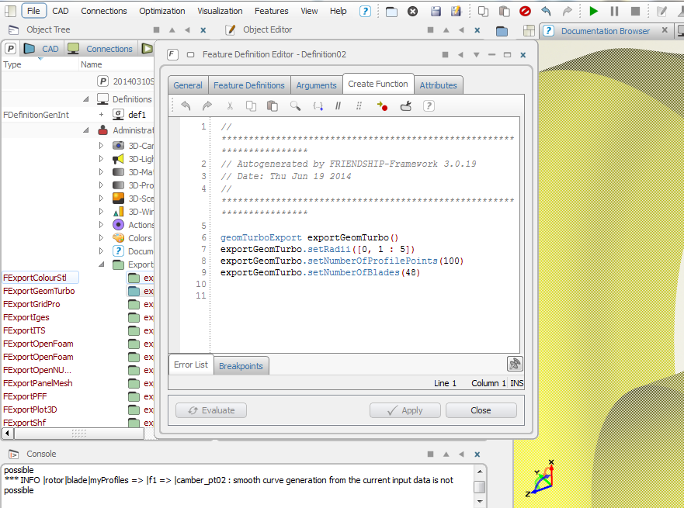Select the FExportIges item in the list
Viewport: 684px width, 508px height.
pyautogui.click(x=25, y=317)
